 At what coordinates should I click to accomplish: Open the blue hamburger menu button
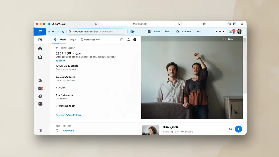(x=40, y=32)
